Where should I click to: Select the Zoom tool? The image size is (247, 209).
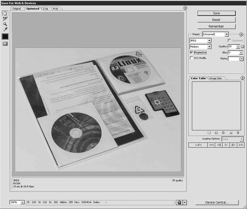(5, 24)
